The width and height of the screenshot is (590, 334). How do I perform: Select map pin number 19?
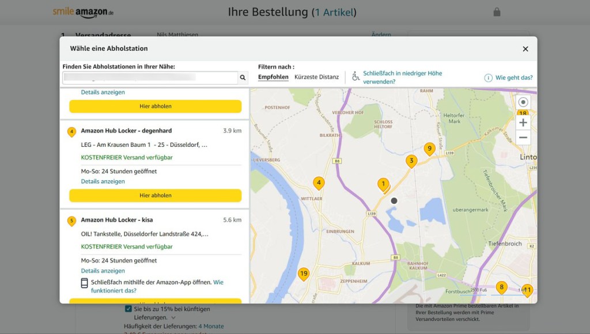tap(304, 274)
